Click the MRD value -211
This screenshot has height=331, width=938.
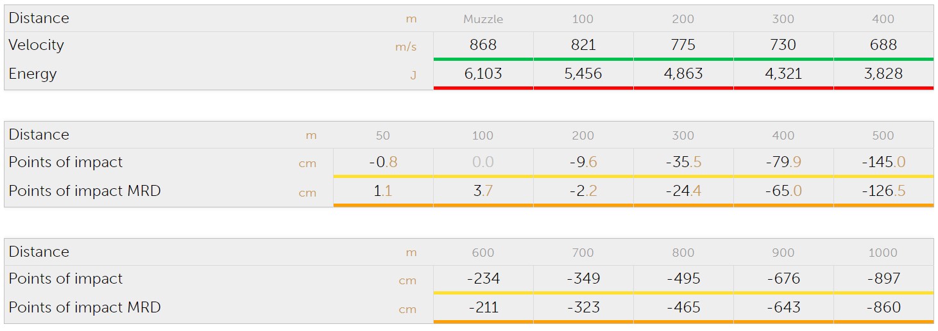(x=483, y=307)
